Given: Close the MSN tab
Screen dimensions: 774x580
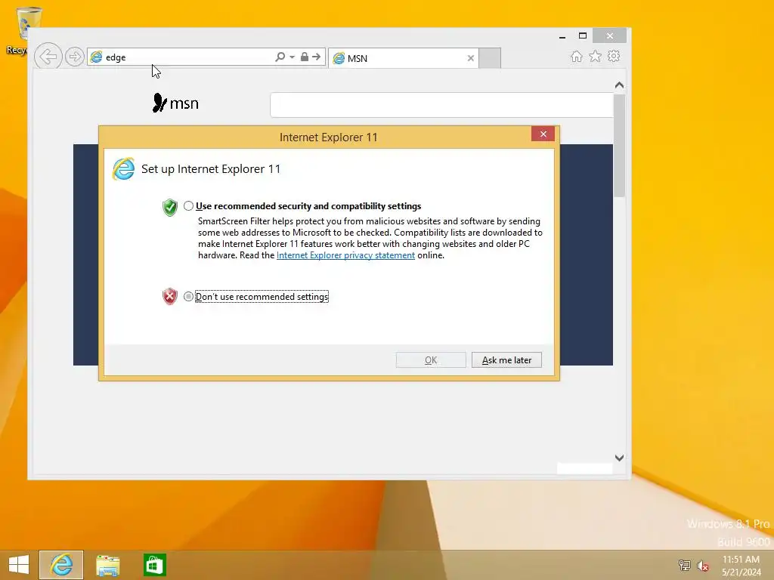Looking at the screenshot, I should coord(470,58).
